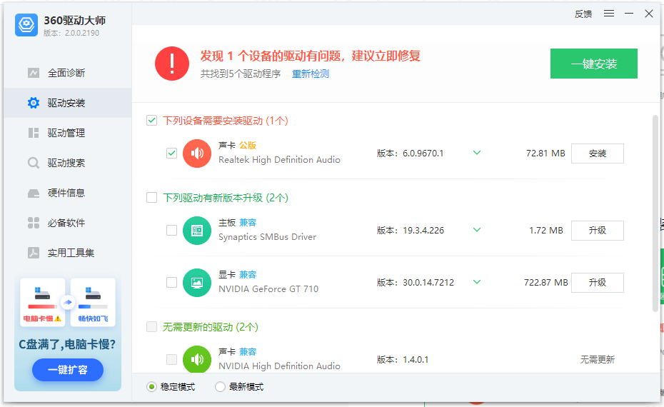Click the 驱动管理 sidebar icon
The image size is (664, 407).
tap(34, 133)
